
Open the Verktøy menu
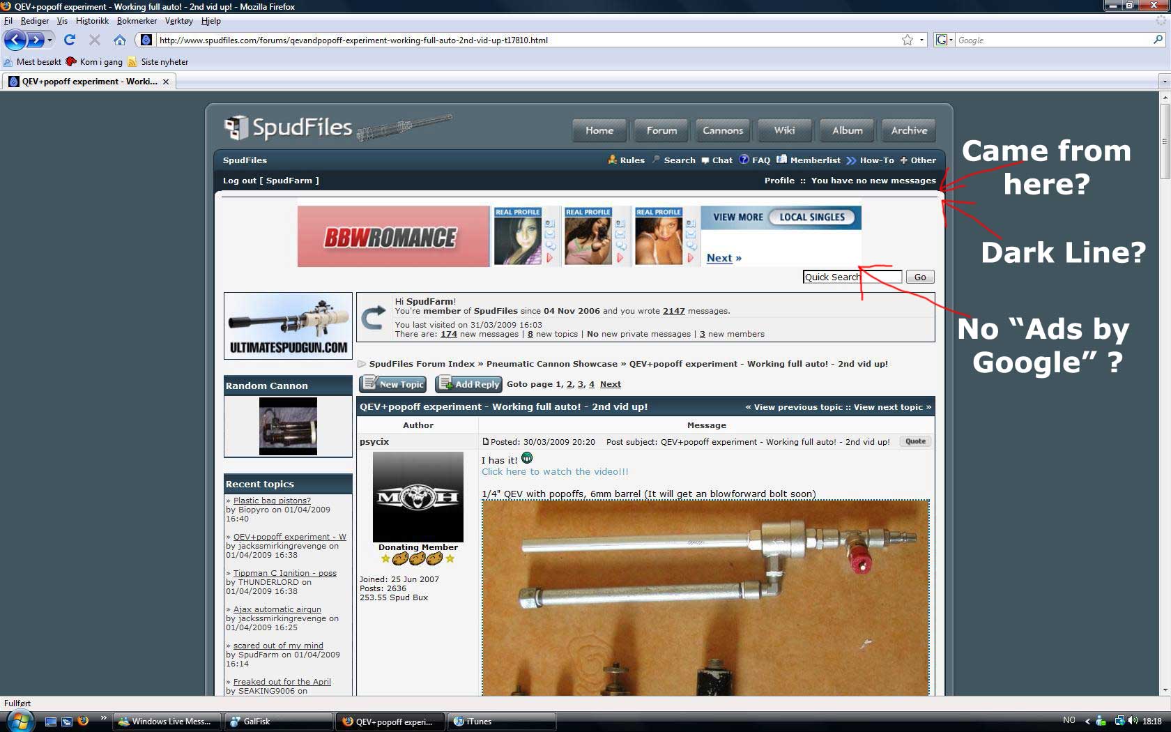point(178,21)
